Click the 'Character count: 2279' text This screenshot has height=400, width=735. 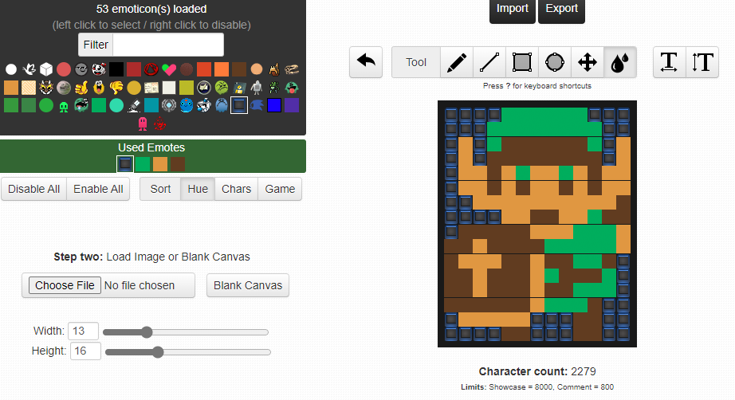pyautogui.click(x=537, y=371)
